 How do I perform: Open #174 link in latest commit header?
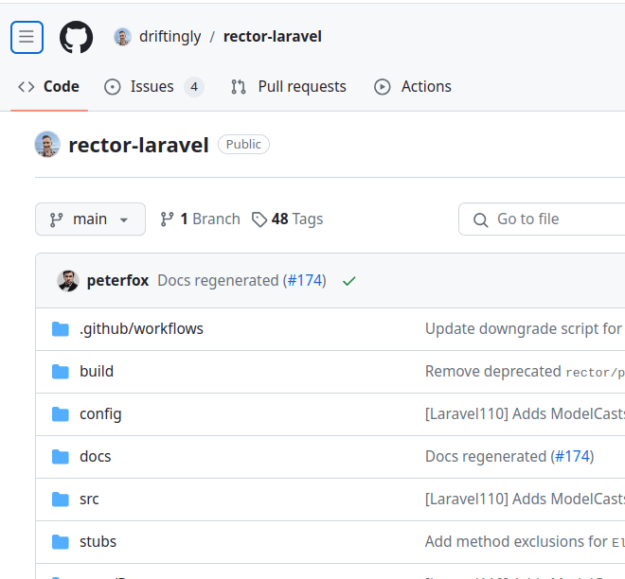click(305, 281)
